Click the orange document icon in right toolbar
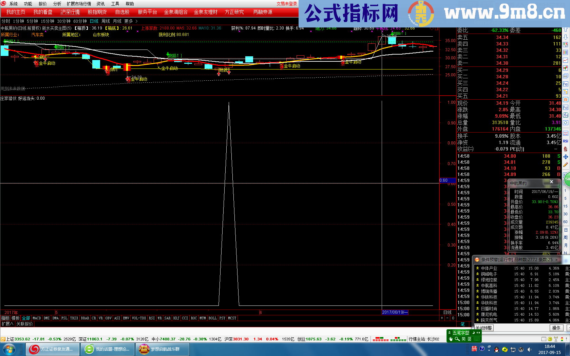This screenshot has height=356, width=570. pyautogui.click(x=566, y=99)
